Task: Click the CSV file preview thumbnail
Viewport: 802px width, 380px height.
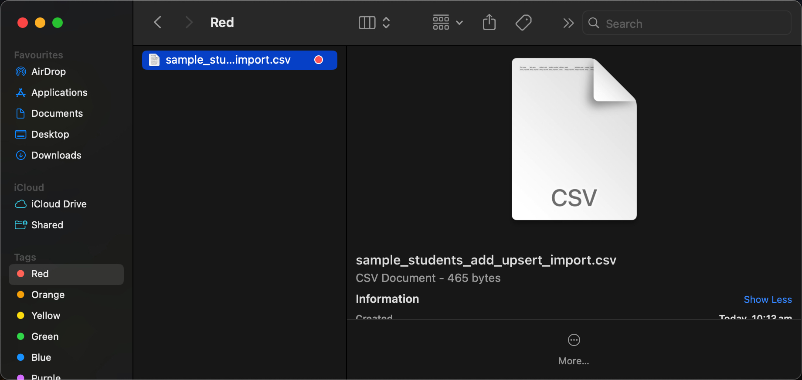Action: 574,139
